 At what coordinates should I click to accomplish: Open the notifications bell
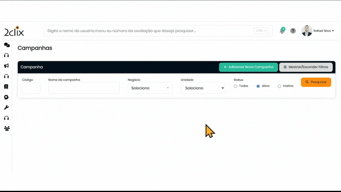pos(282,31)
